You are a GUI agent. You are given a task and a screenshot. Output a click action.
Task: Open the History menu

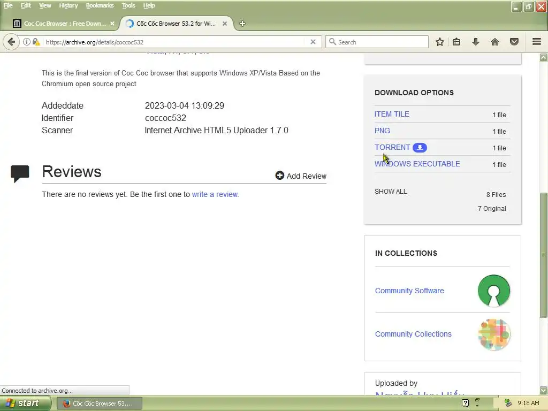(68, 5)
